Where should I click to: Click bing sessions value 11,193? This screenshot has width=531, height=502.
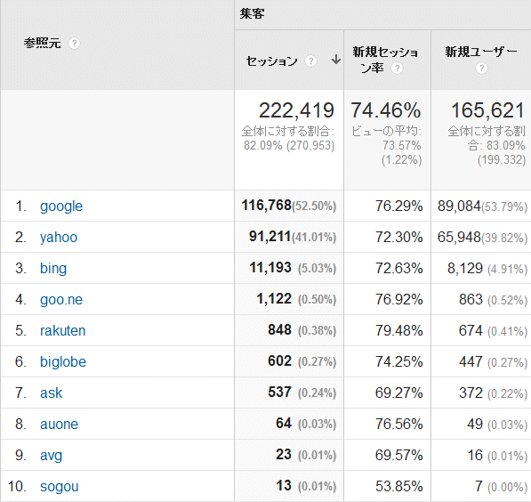point(270,267)
